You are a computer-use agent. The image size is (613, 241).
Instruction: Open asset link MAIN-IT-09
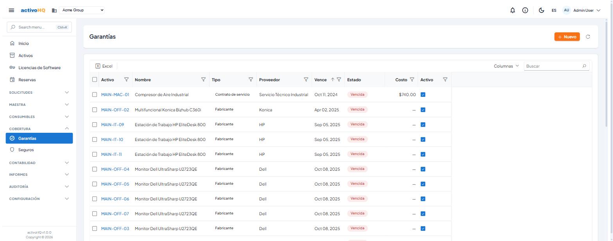tap(113, 125)
